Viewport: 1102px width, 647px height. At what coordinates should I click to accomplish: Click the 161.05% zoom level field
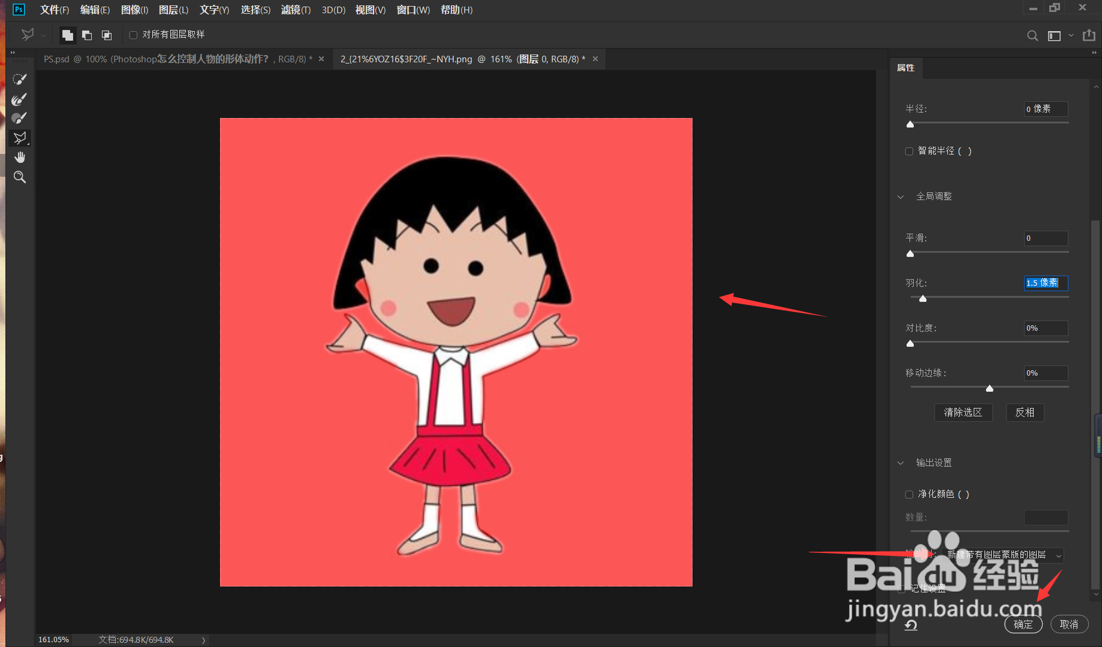(54, 640)
